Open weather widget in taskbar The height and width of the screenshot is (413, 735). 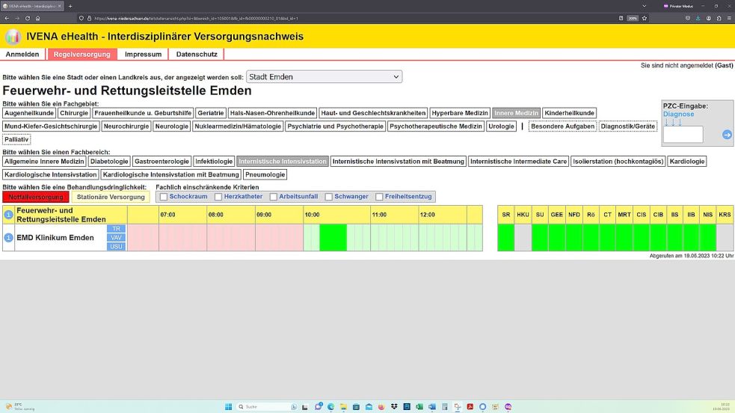point(19,406)
